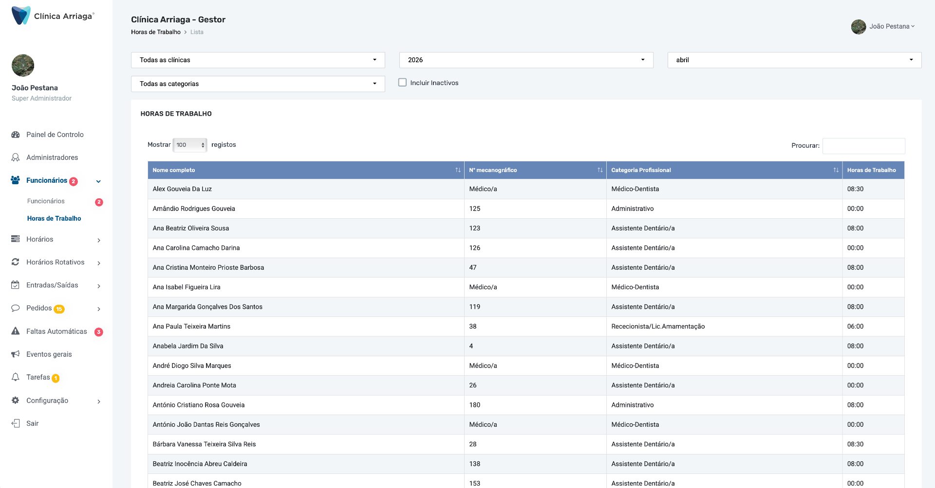The image size is (935, 488).
Task: Click the Eventos gerais megaphone icon
Action: coord(16,354)
